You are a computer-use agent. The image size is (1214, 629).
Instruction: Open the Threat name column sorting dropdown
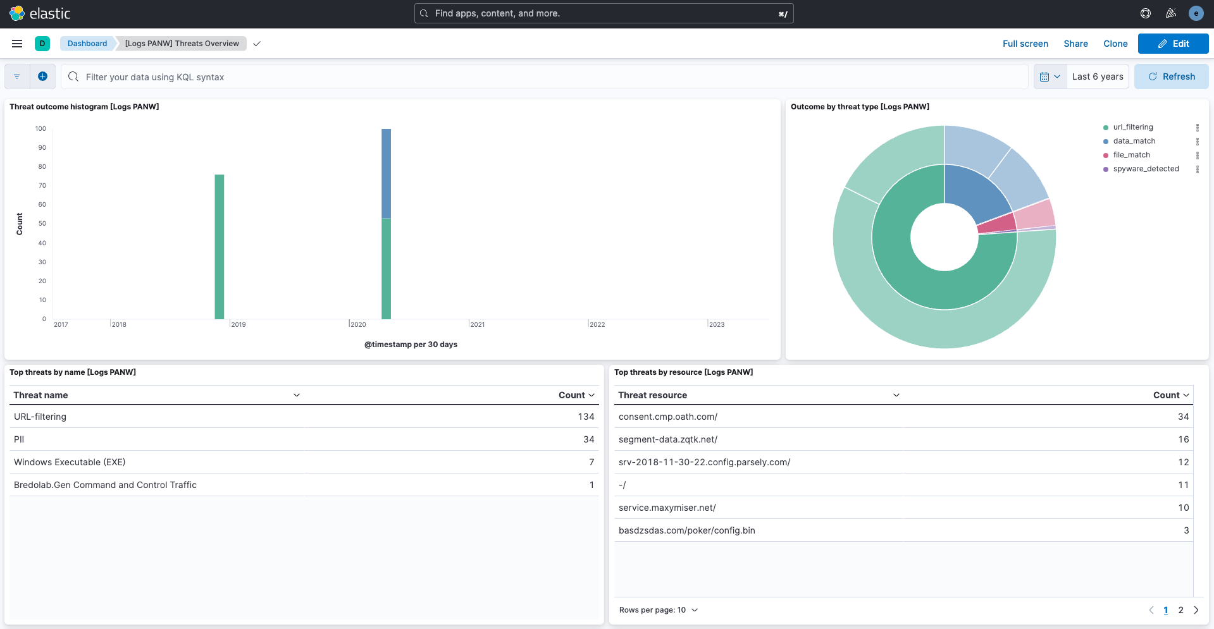(x=296, y=394)
